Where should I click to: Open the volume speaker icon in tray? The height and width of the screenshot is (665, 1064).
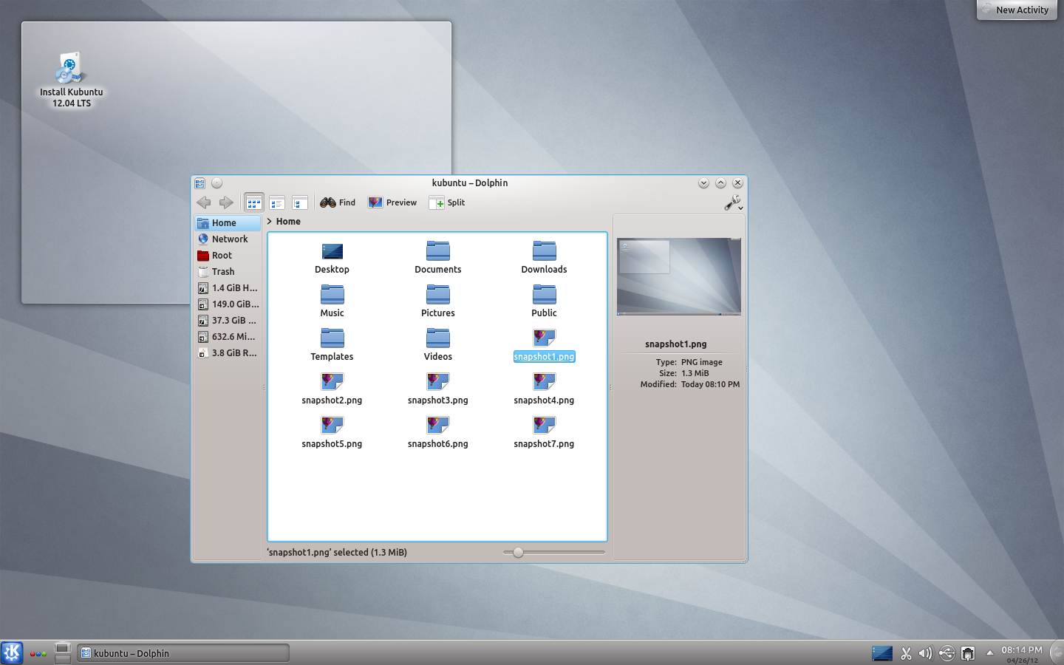click(x=925, y=653)
